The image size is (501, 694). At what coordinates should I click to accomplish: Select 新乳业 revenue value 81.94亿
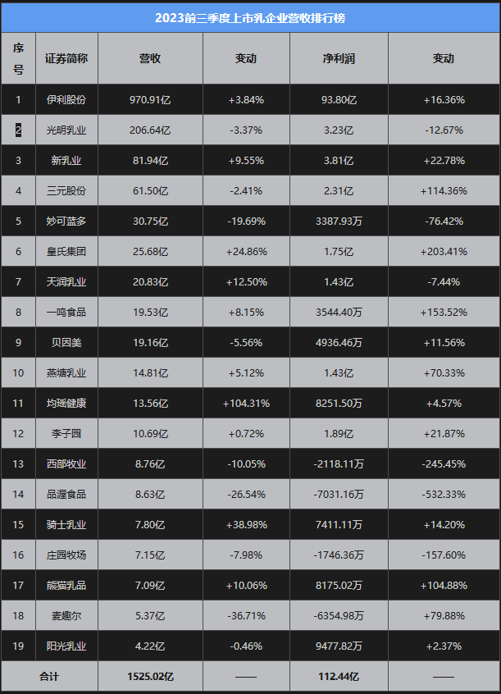click(150, 160)
